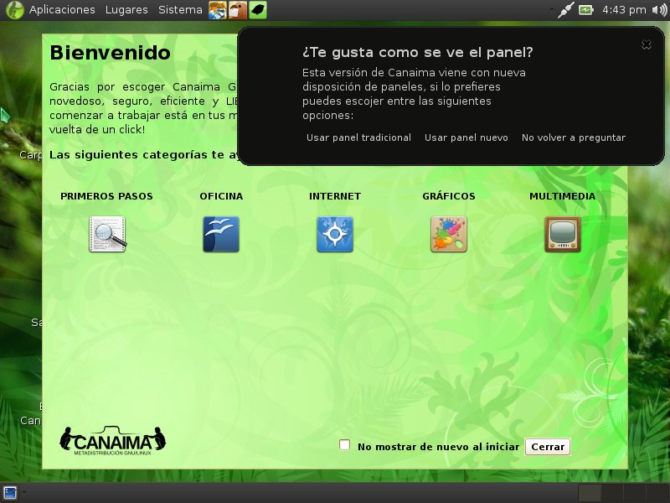Open the Gráficos paint splash icon
Image resolution: width=670 pixels, height=503 pixels.
pyautogui.click(x=448, y=234)
